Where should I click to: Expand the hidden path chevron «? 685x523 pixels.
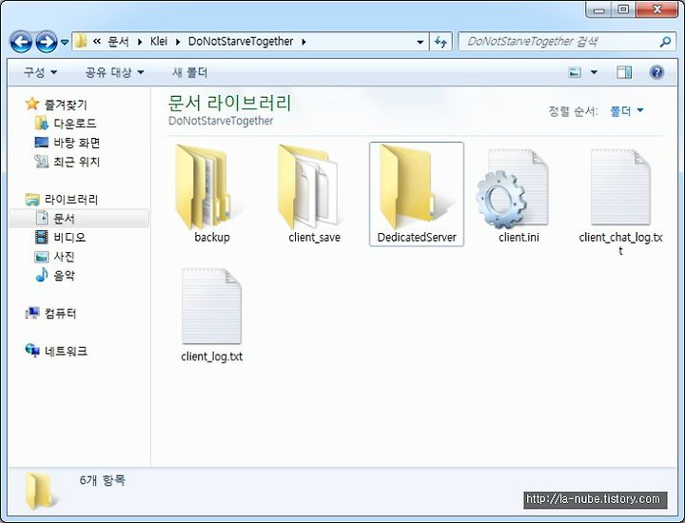(97, 42)
